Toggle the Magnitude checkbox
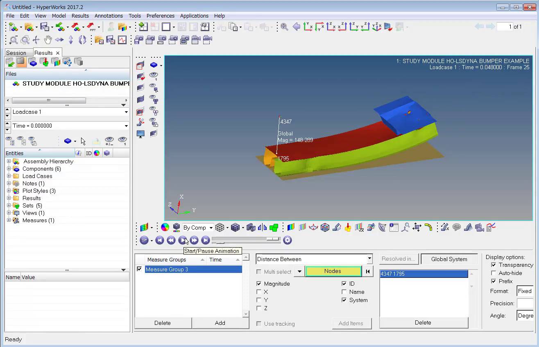The height and width of the screenshot is (347, 539). tap(259, 284)
